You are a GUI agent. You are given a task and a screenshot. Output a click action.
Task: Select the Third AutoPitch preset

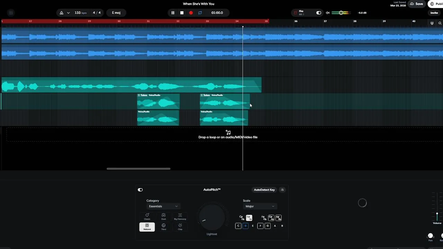163,227
